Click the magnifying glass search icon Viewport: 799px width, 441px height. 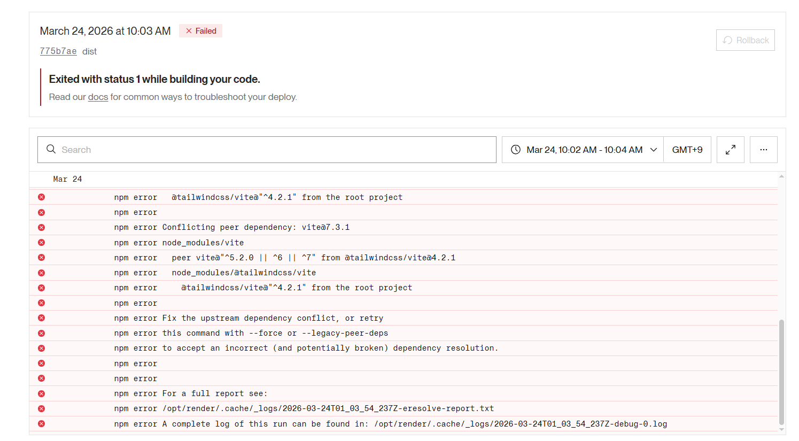(51, 149)
